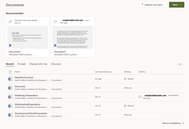The image size is (189, 129).
Task: Switch to the Pinned tab
Action: (x=22, y=64)
